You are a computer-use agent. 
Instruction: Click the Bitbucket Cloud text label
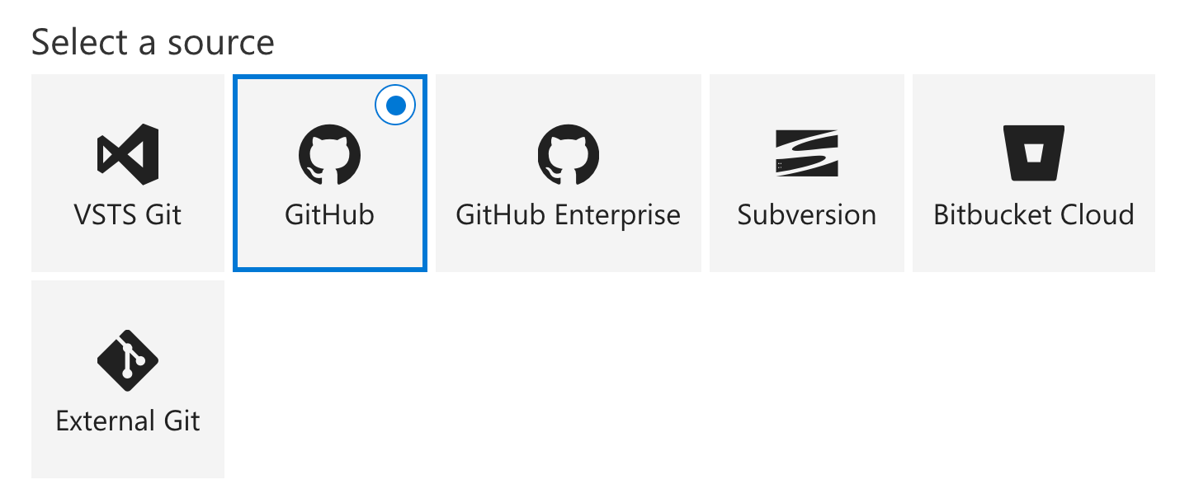tap(1033, 215)
